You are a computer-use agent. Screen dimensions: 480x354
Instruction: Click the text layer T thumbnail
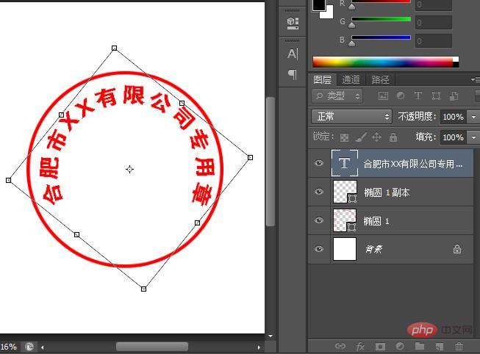(x=345, y=163)
